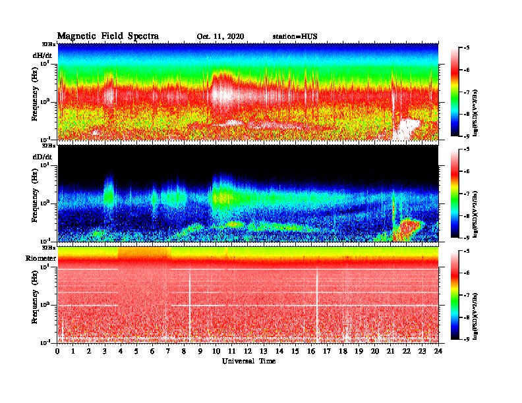522x403 pixels.
Task: Click the 'Oct. 11, 2020' date text
Action: [220, 37]
